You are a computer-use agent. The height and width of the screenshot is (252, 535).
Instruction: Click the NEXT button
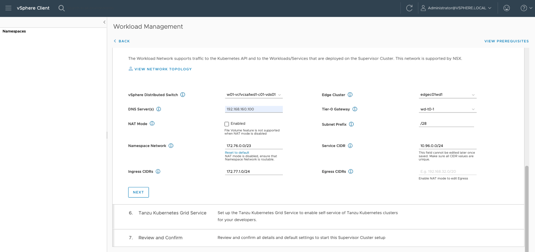click(x=138, y=192)
